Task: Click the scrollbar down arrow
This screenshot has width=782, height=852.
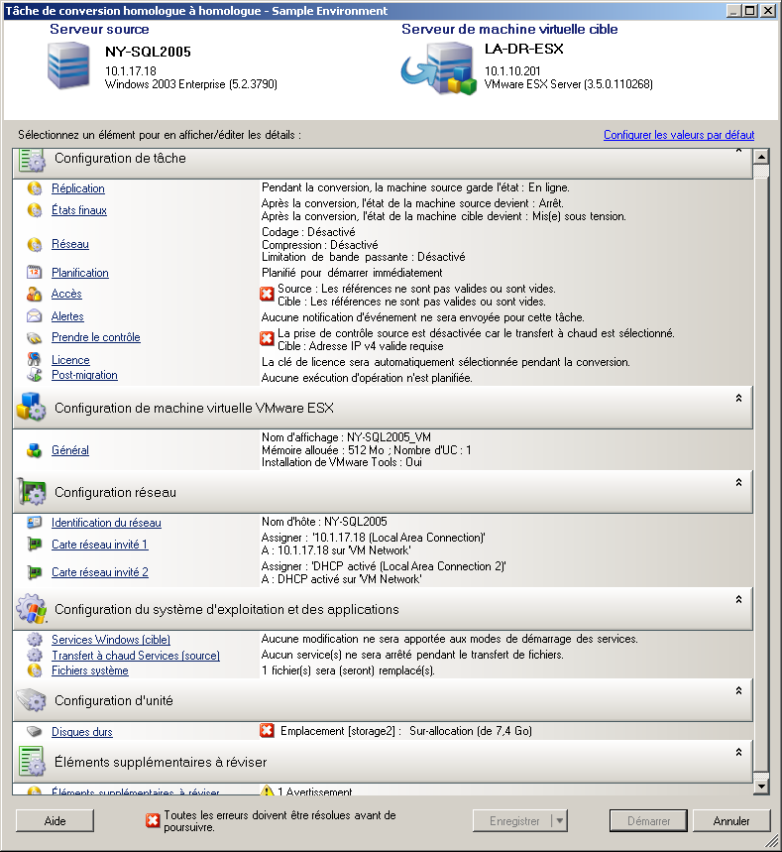Action: click(761, 787)
